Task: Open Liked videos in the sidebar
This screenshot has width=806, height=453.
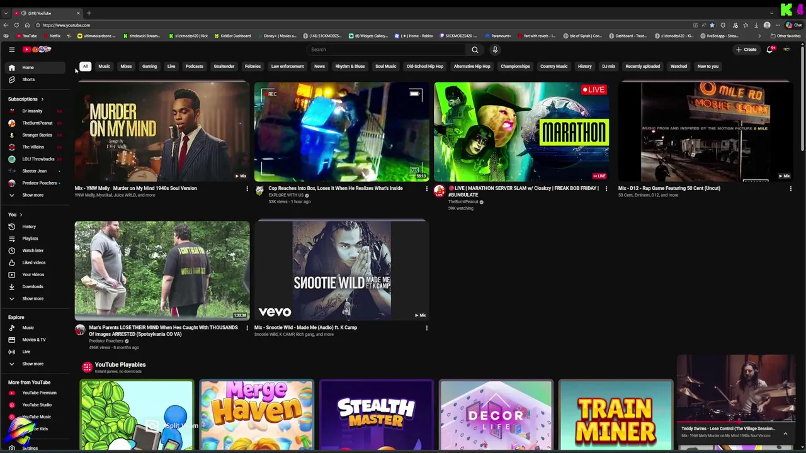Action: [x=35, y=262]
